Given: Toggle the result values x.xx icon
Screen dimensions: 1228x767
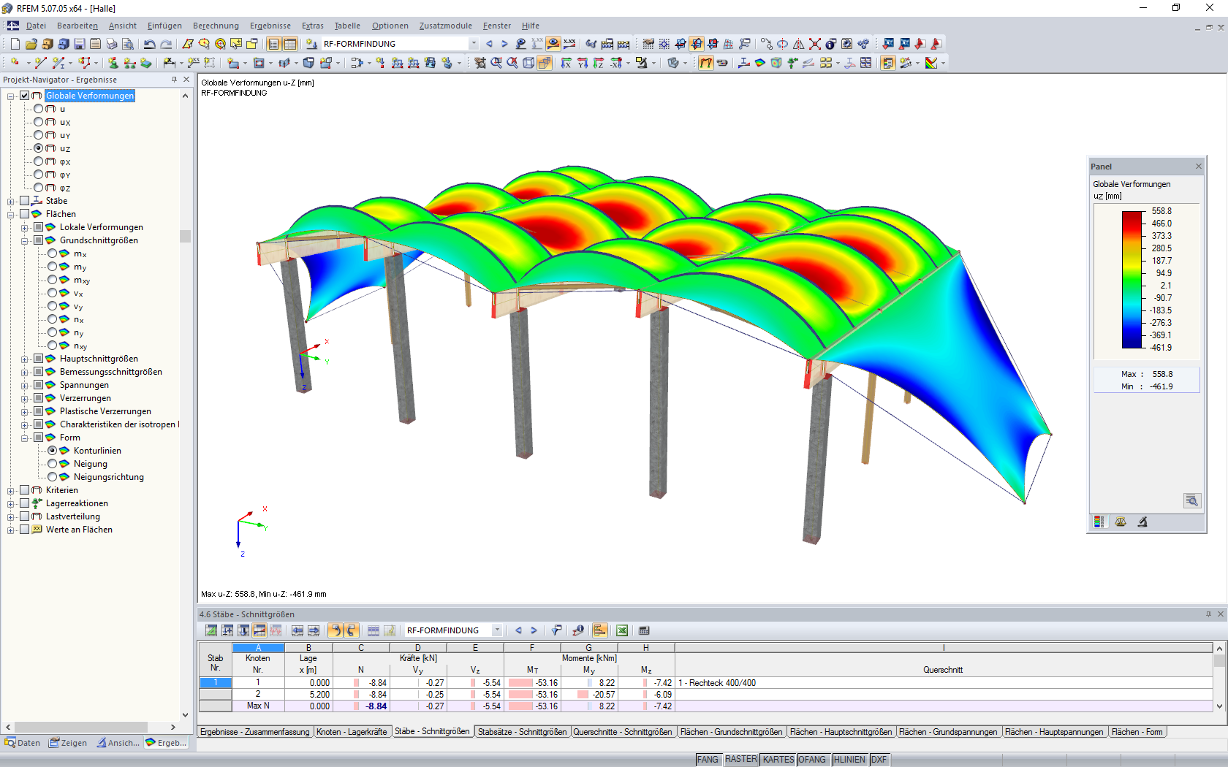Looking at the screenshot, I should [x=569, y=44].
